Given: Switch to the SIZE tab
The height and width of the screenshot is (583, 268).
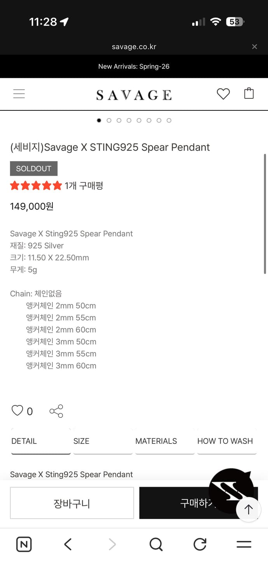Looking at the screenshot, I should 80,441.
